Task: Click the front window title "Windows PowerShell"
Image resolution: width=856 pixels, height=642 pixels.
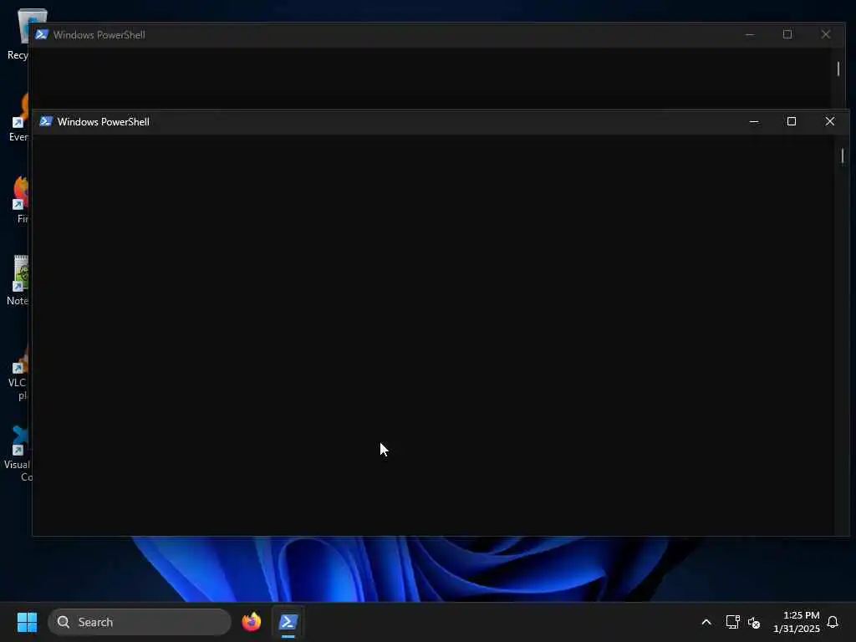Action: tap(103, 122)
